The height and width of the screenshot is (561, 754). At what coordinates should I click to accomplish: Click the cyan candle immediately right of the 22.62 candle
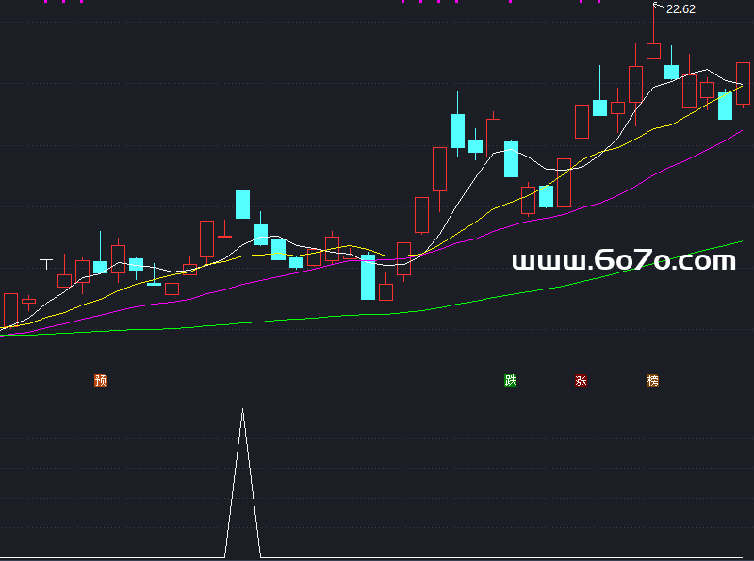671,72
